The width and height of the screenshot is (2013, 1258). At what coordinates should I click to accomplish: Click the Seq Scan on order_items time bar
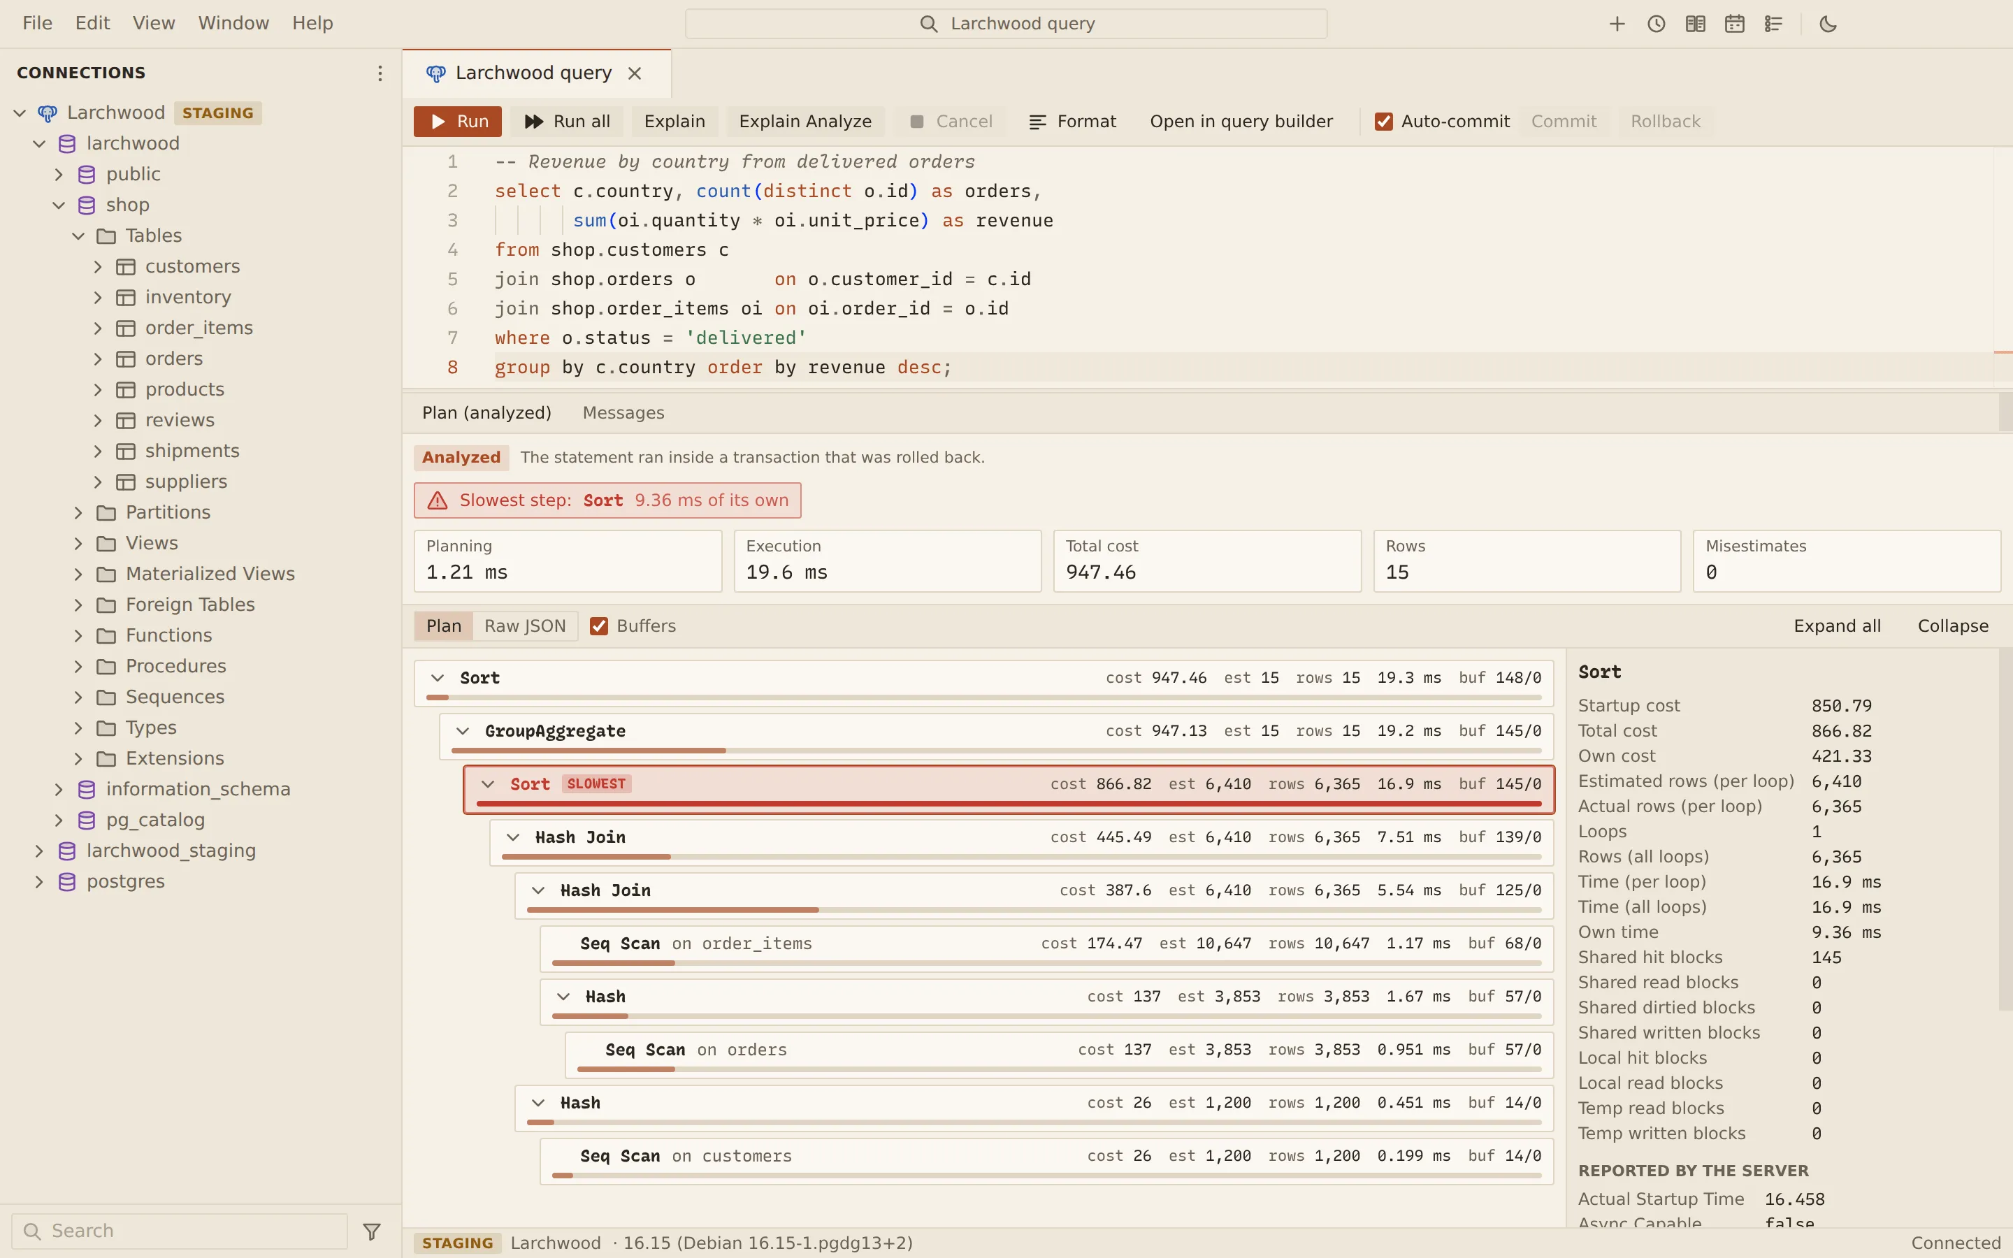point(1046,962)
